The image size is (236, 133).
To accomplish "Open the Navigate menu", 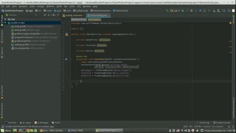I will tap(23, 6).
